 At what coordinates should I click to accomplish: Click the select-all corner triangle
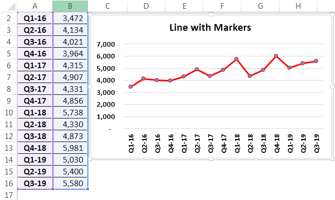(x=12, y=7)
